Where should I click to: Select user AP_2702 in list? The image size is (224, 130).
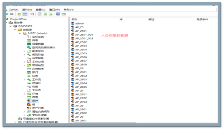(81, 98)
